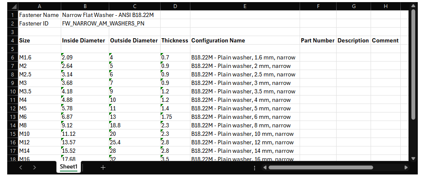Screen dimensions: 425x177
Task: Select column B header
Action: pos(85,6)
